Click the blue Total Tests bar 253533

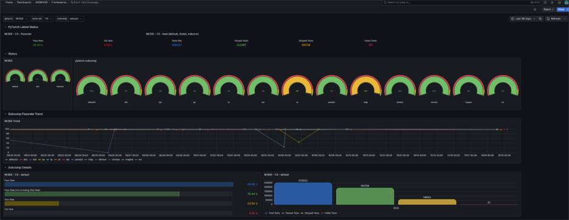(x=303, y=194)
